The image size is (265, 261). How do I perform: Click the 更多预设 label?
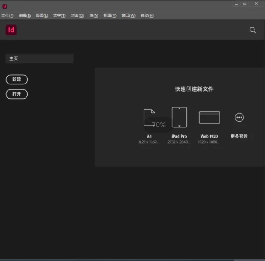[239, 136]
